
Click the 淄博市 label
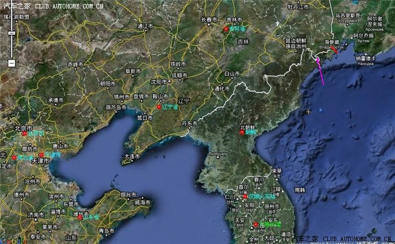click(x=58, y=212)
